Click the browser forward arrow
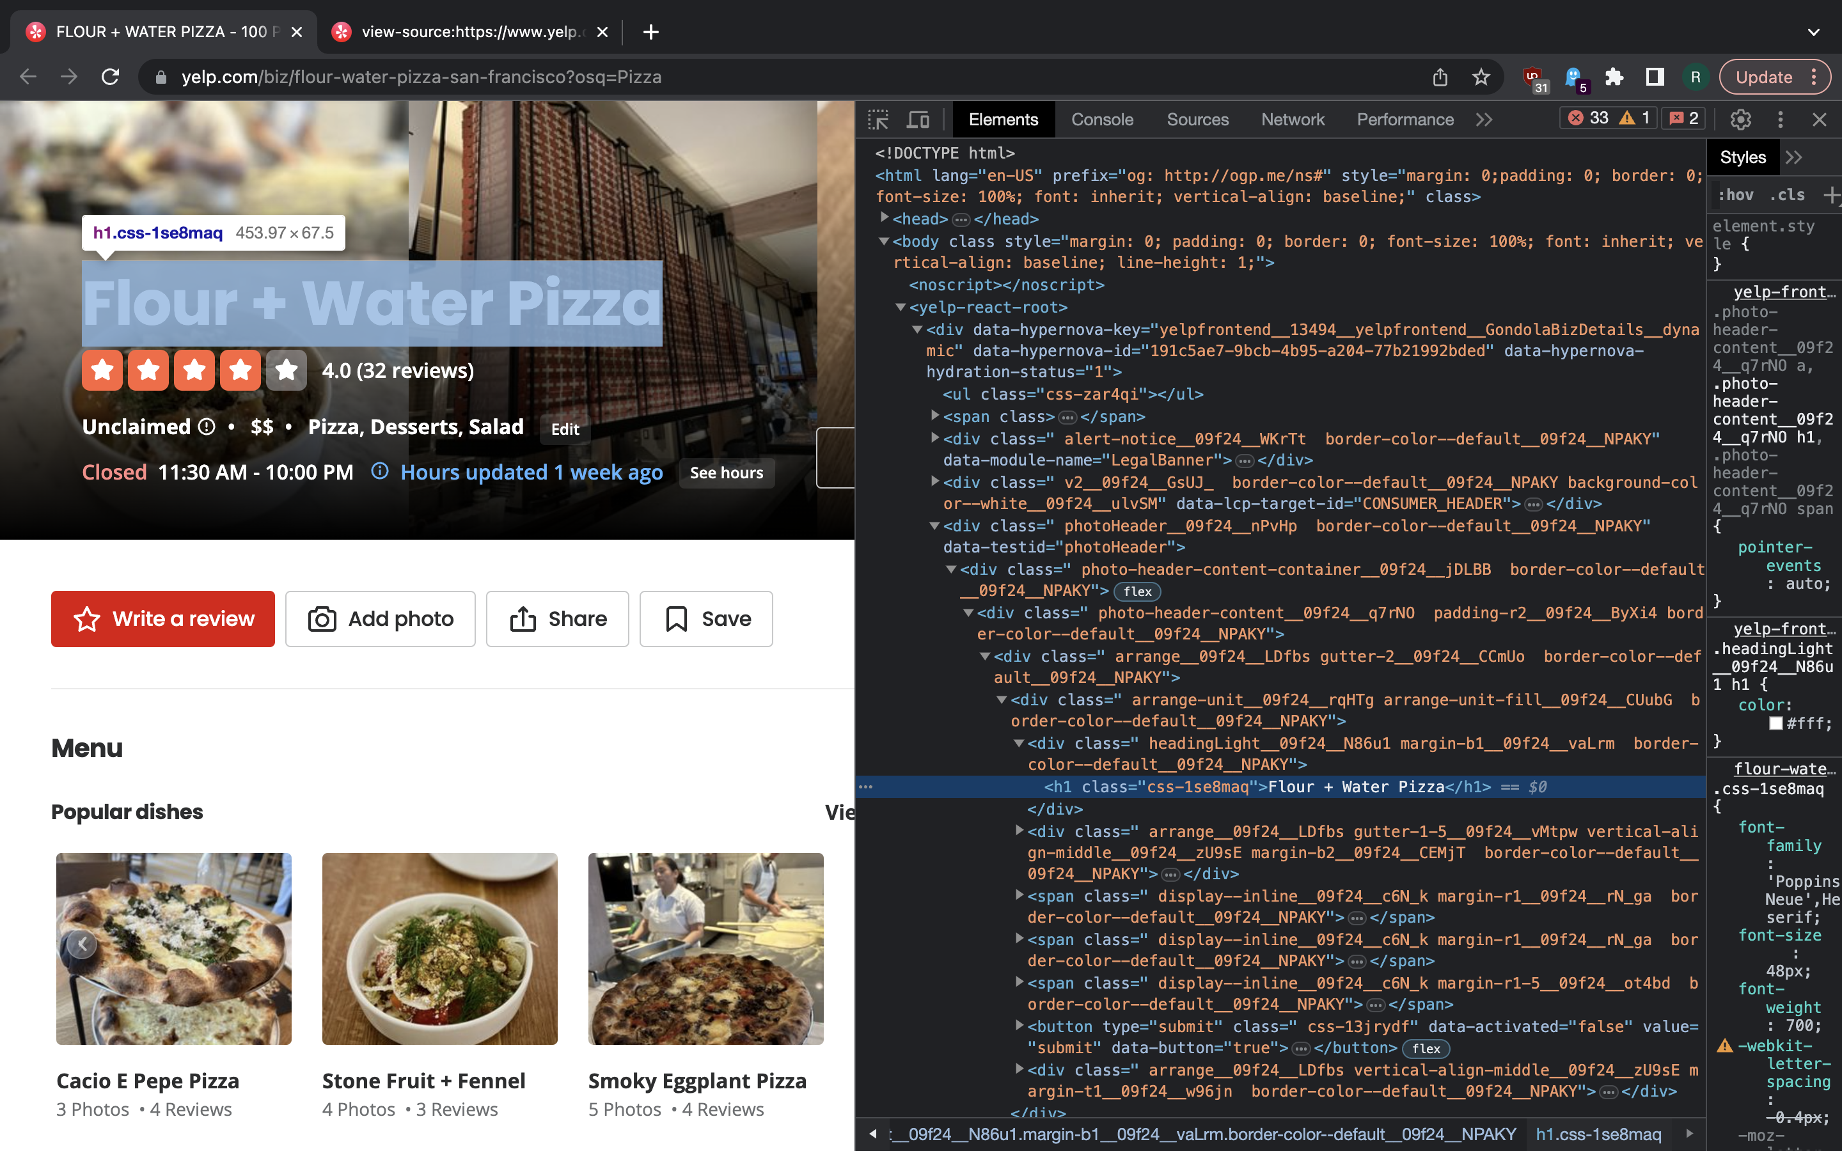The width and height of the screenshot is (1842, 1151). [69, 77]
